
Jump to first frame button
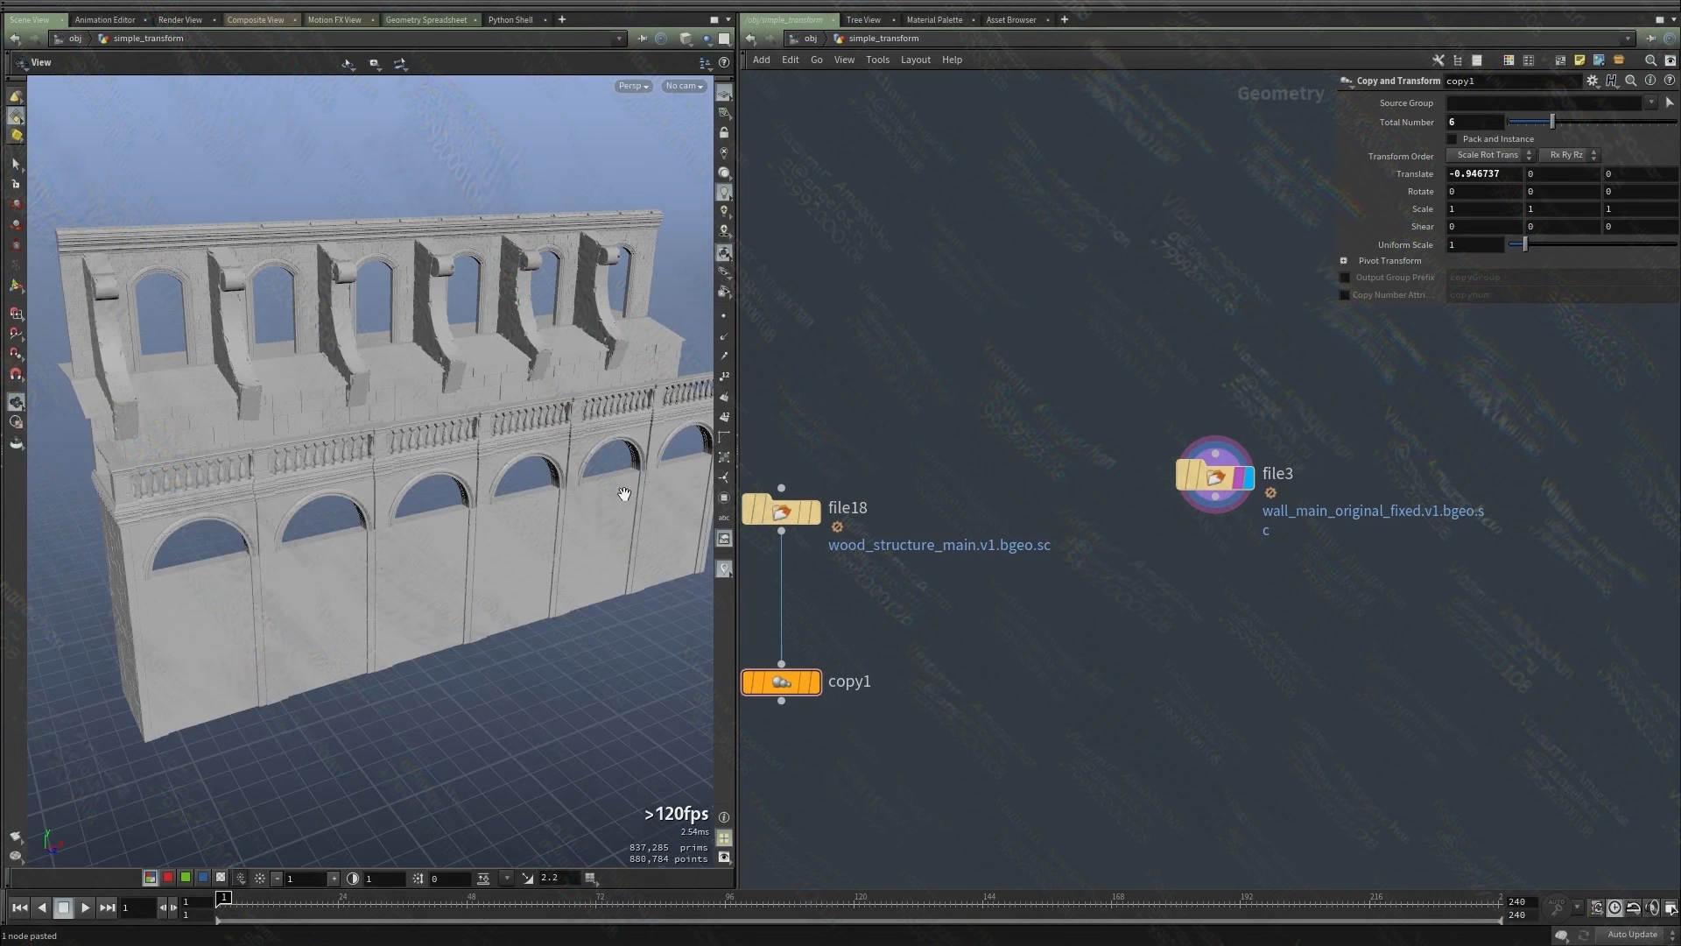coord(19,908)
